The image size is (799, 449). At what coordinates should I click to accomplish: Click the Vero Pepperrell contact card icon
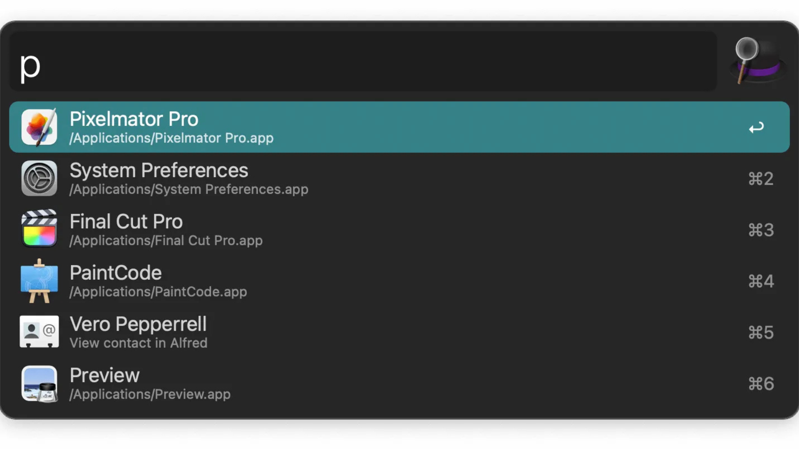39,332
